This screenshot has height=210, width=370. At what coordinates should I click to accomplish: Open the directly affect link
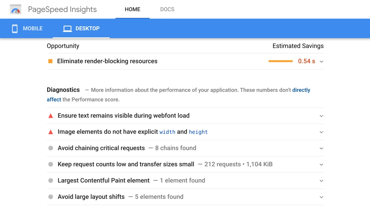click(x=301, y=90)
